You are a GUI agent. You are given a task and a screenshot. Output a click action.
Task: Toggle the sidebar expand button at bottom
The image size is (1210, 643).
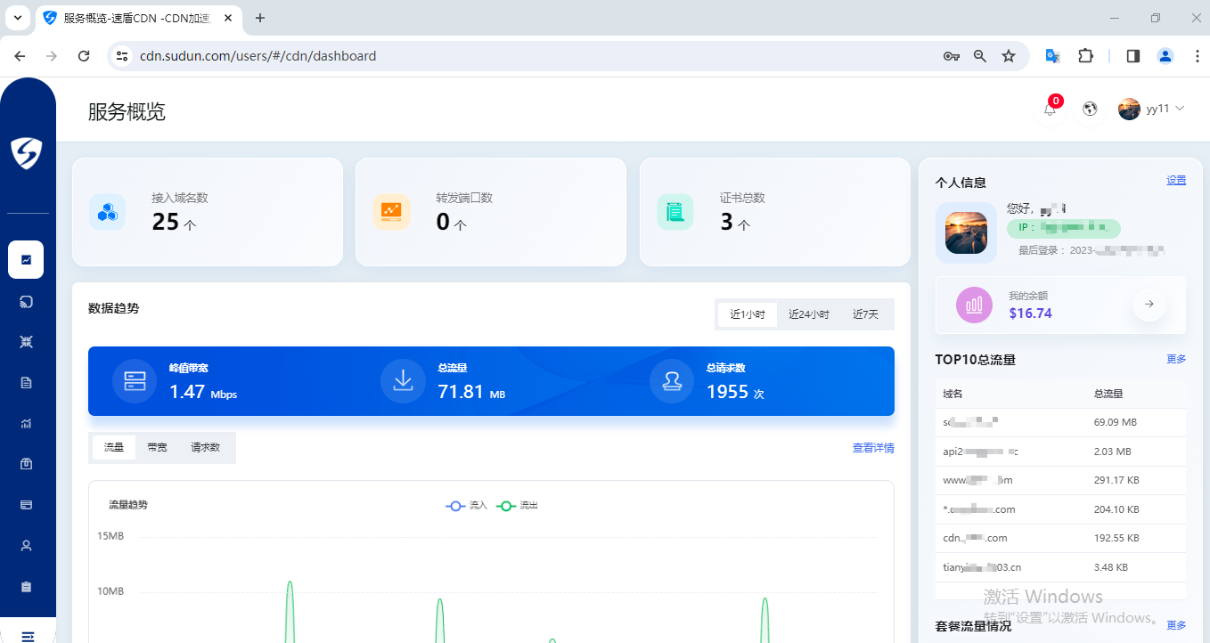click(28, 636)
